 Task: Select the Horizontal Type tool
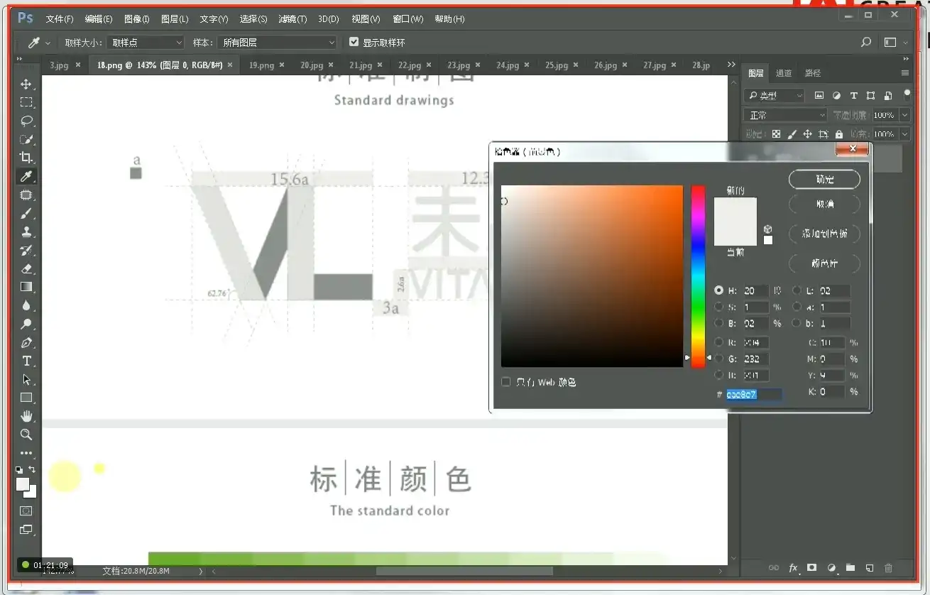point(26,361)
